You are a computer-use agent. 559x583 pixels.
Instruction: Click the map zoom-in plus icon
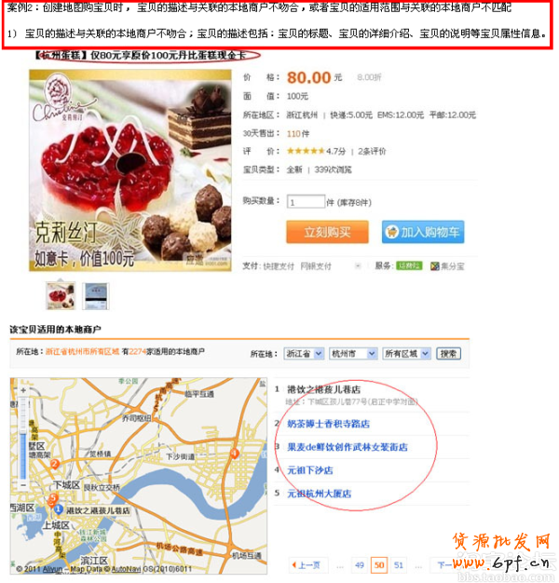pyautogui.click(x=23, y=390)
